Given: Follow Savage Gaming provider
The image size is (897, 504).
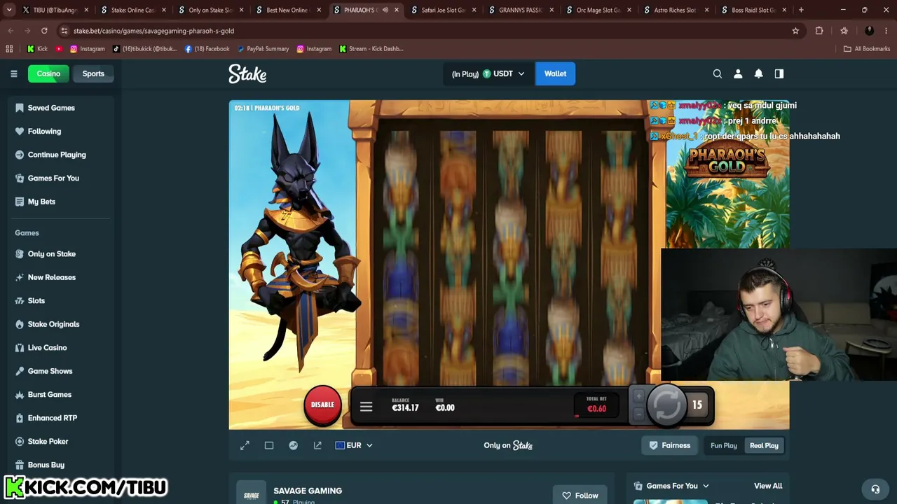Looking at the screenshot, I should coord(580,496).
